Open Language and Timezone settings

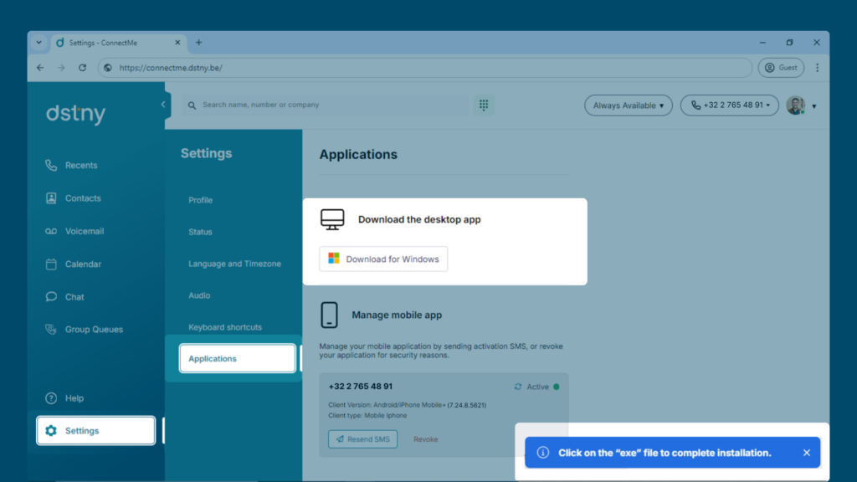(237, 264)
